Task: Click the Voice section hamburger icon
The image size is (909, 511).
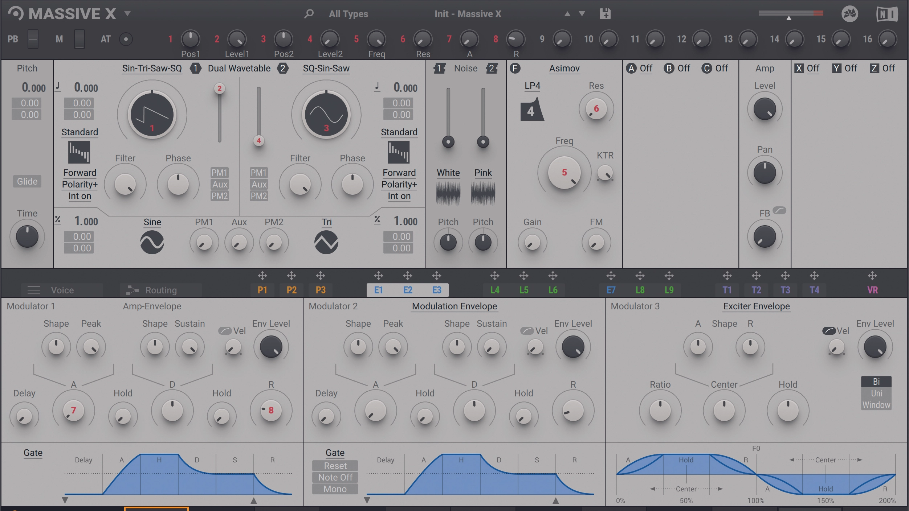Action: tap(34, 290)
